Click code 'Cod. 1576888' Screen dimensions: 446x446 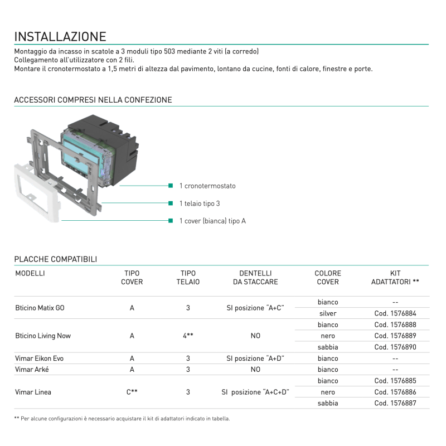point(395,324)
